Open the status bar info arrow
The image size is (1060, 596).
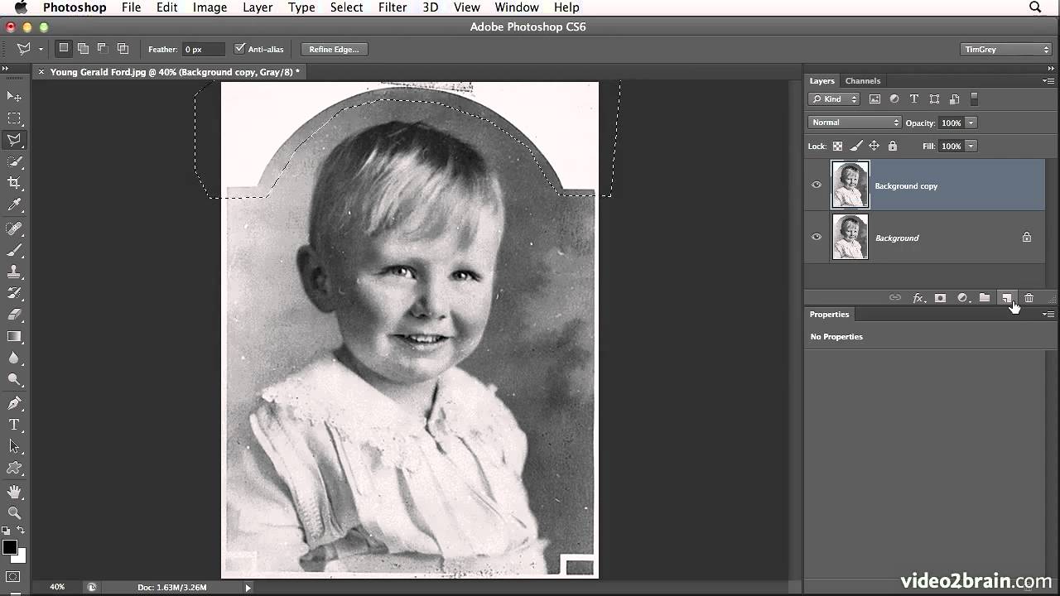(248, 588)
